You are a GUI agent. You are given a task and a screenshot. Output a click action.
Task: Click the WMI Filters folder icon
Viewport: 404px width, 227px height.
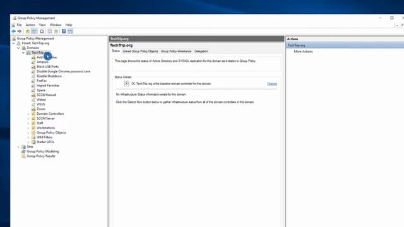tap(33, 137)
